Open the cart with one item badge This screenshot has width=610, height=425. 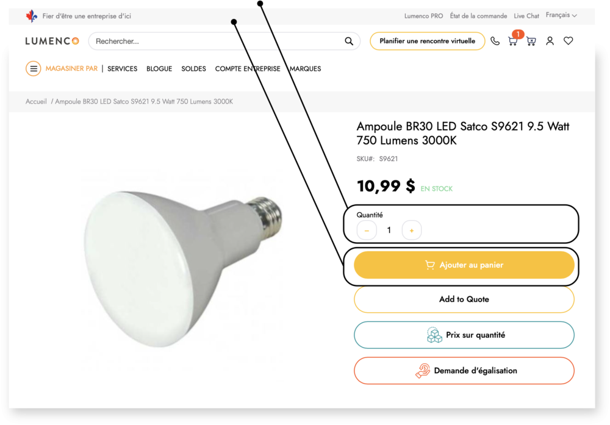pos(513,40)
